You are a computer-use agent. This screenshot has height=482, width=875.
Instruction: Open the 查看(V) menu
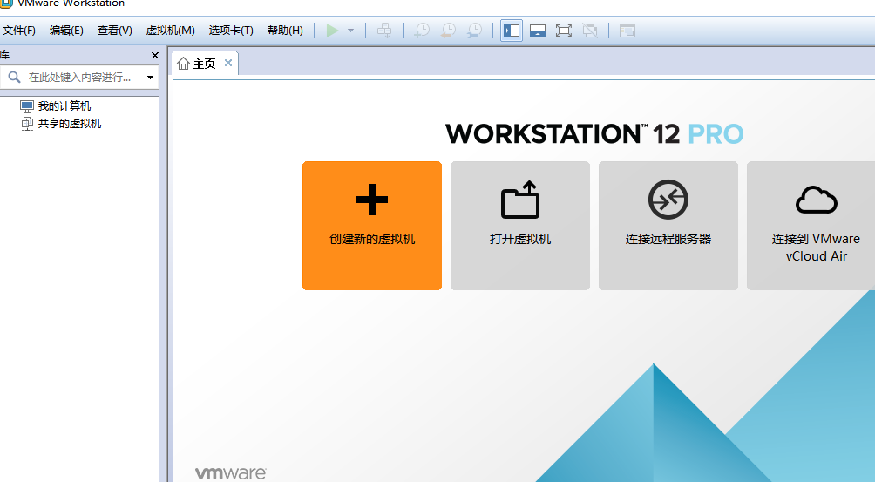click(x=115, y=31)
